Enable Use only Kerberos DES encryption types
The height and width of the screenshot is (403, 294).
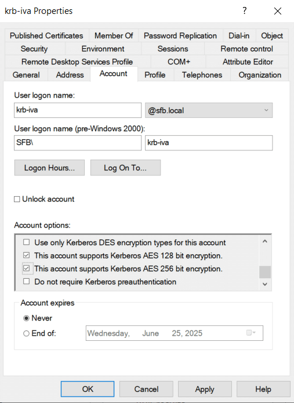pos(26,242)
